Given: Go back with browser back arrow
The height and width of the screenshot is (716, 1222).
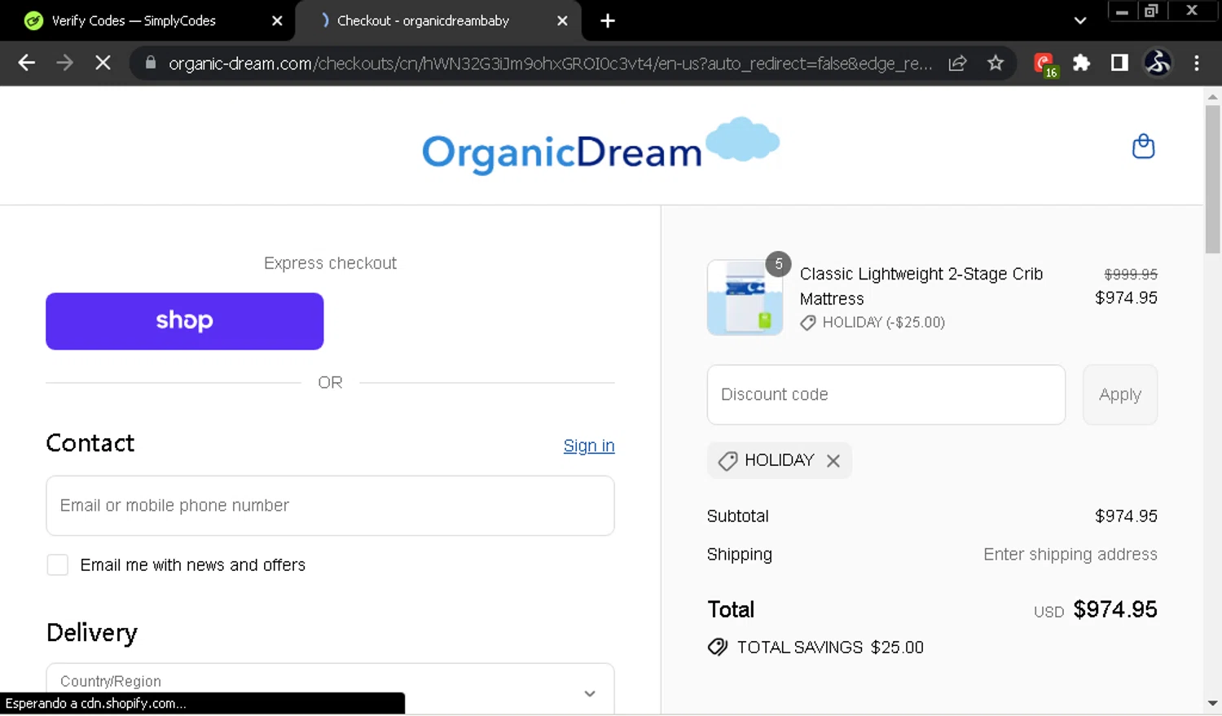Looking at the screenshot, I should (x=26, y=63).
